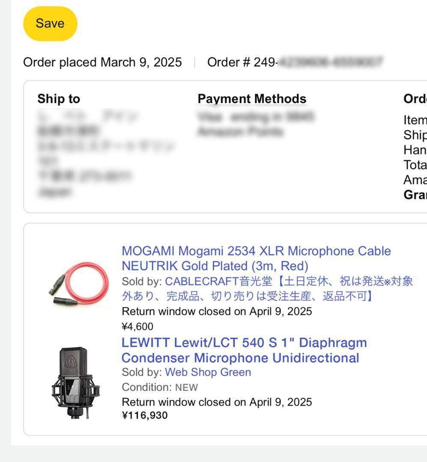The width and height of the screenshot is (427, 462).
Task: Click the yellow Save button
Action: point(50,24)
